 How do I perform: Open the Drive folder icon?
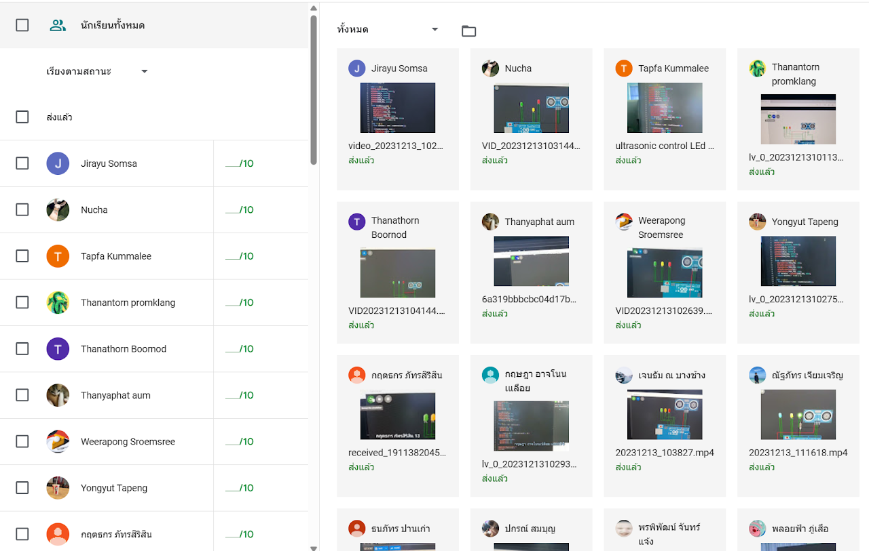(x=468, y=30)
